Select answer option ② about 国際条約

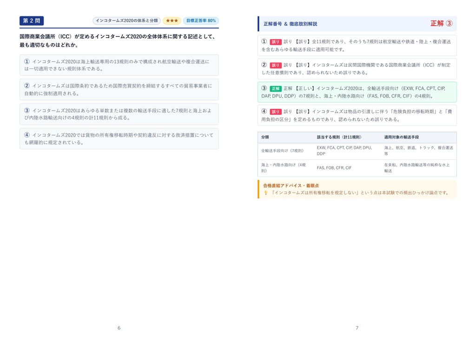(119, 90)
